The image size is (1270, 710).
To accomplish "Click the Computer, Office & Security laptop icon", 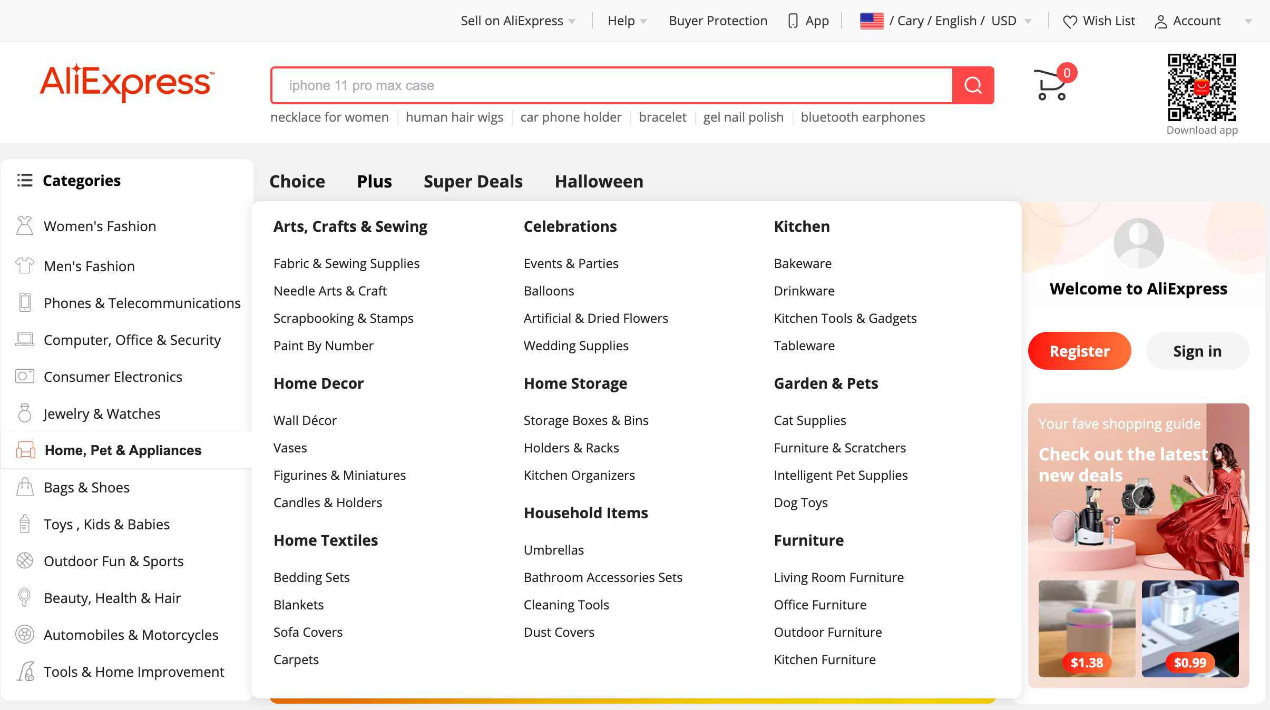I will click(25, 339).
